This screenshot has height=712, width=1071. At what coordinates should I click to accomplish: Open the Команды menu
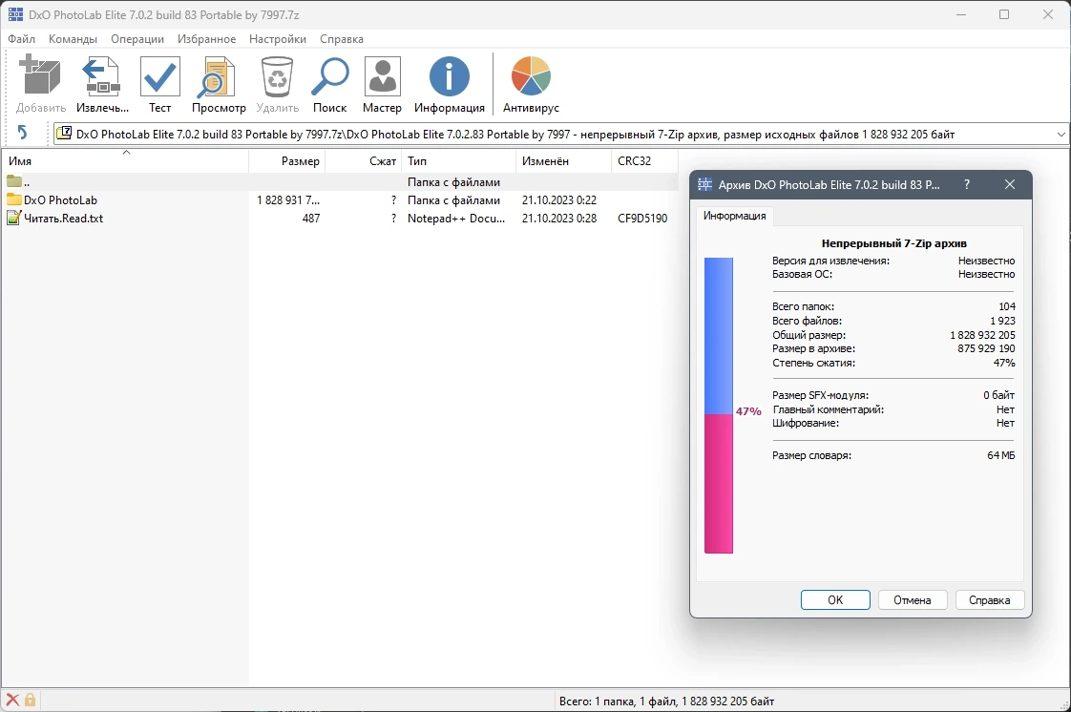tap(73, 39)
